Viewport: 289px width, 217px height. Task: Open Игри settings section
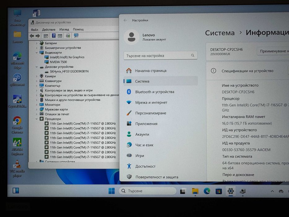pos(160,156)
